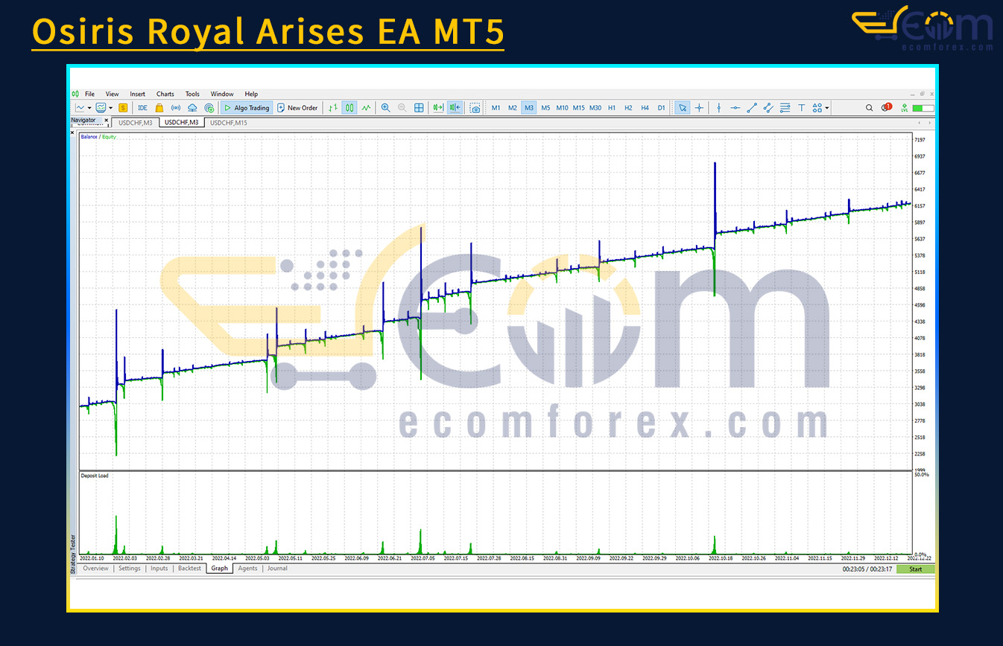Open chat notifications with red badge
The width and height of the screenshot is (1003, 646).
(x=886, y=108)
